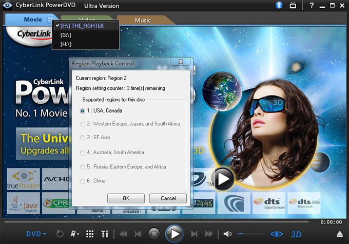Select region 3: SE Asia
The width and height of the screenshot is (349, 244).
(x=95, y=138)
